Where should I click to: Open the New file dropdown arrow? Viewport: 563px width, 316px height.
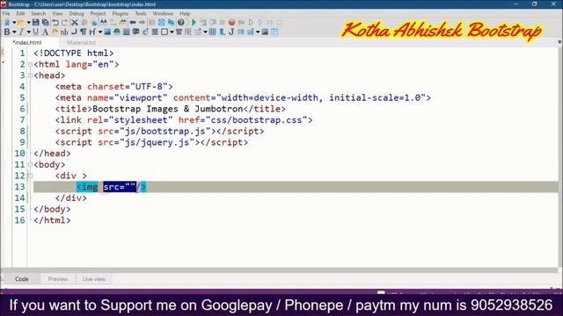tap(14, 23)
